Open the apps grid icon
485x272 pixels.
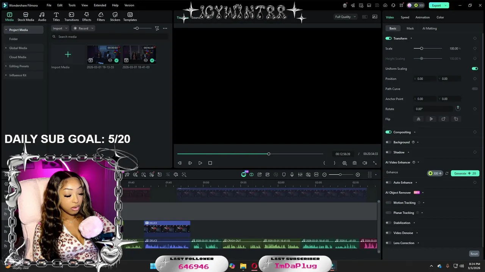click(402, 5)
